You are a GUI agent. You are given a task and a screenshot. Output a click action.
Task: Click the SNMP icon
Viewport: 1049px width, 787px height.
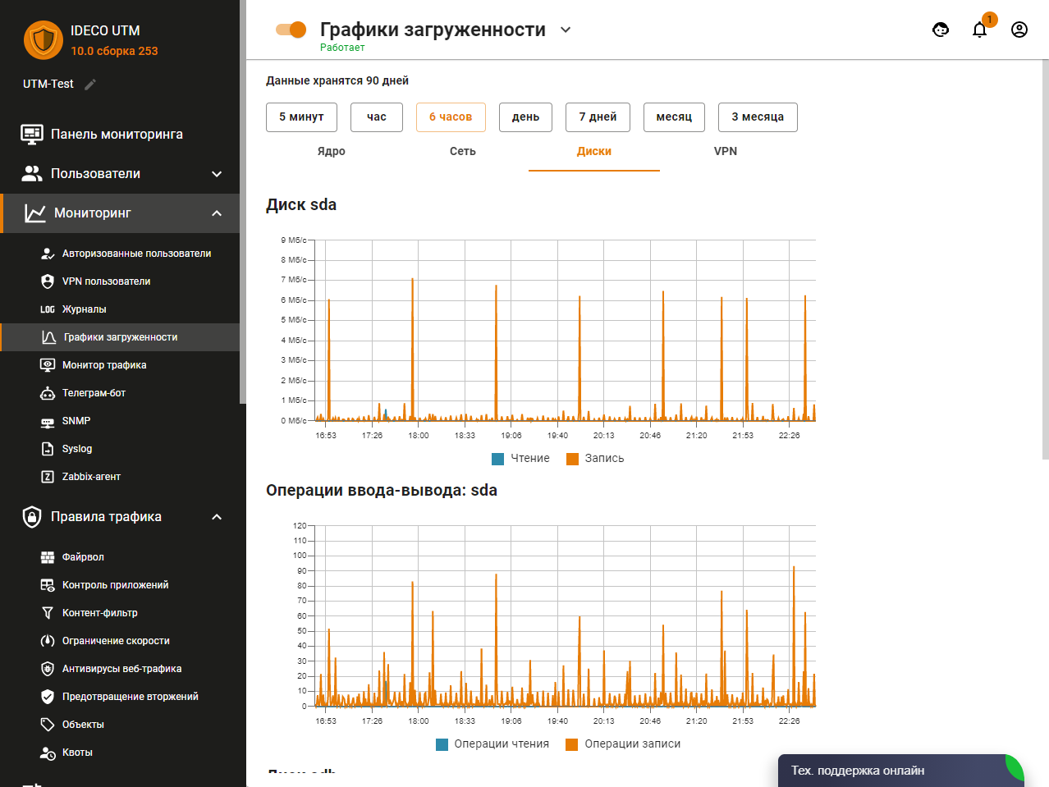[48, 422]
